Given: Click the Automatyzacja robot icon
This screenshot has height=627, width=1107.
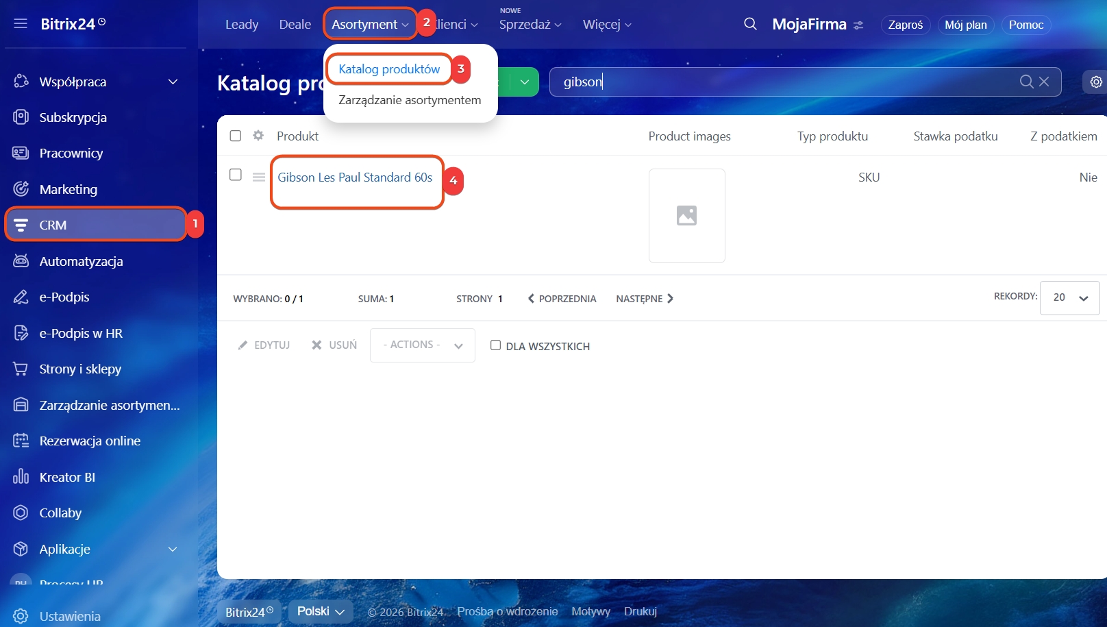Looking at the screenshot, I should tap(21, 261).
